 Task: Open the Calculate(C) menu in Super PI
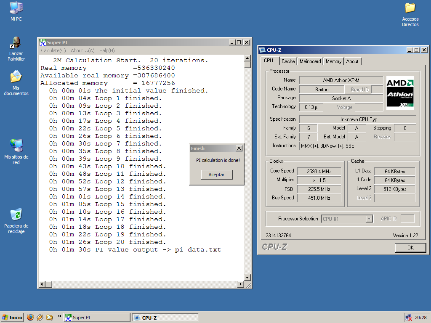point(53,50)
